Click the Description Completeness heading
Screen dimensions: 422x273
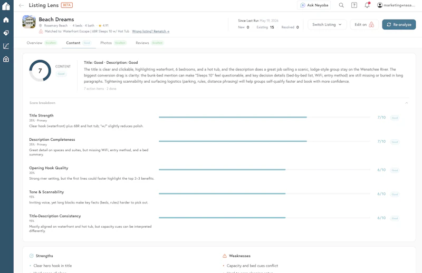pos(52,139)
